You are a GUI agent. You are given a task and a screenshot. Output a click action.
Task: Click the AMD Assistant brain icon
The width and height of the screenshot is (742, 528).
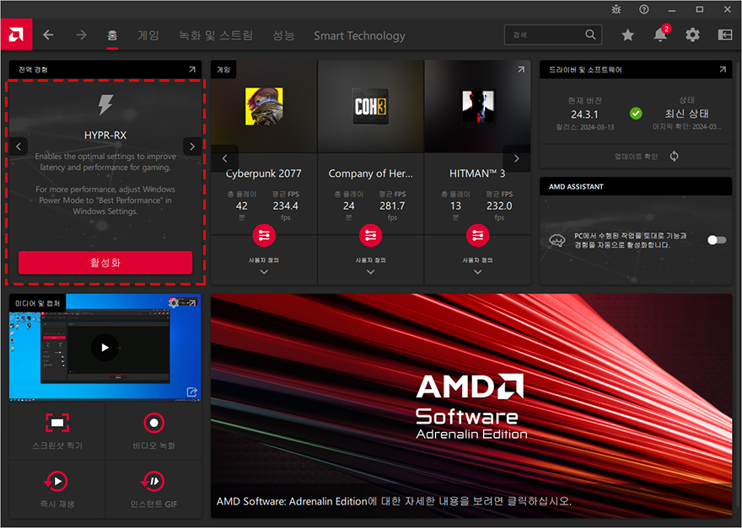pos(557,240)
